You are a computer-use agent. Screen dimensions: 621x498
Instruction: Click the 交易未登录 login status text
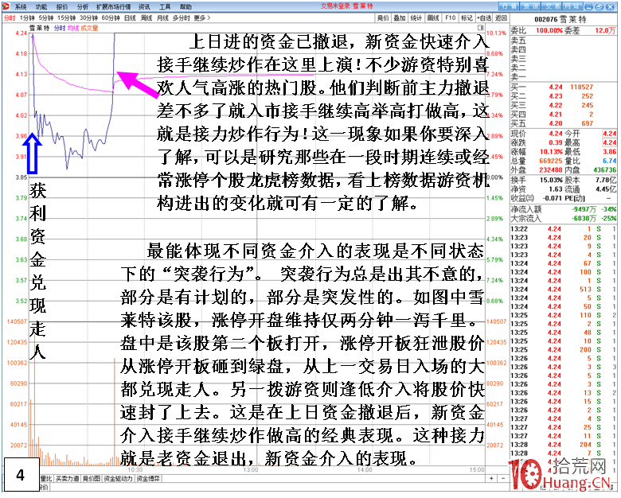coord(335,6)
